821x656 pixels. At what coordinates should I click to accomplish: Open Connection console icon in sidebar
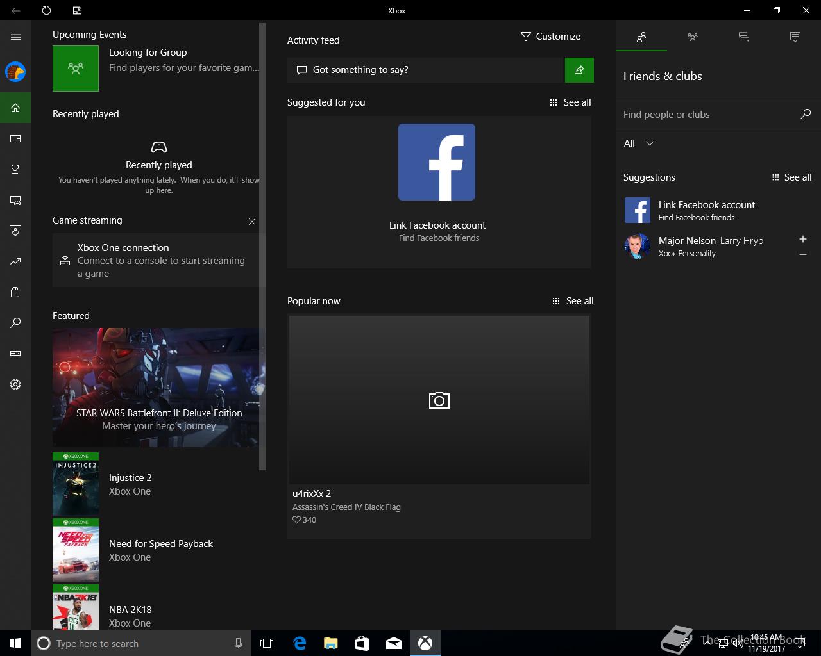[15, 353]
